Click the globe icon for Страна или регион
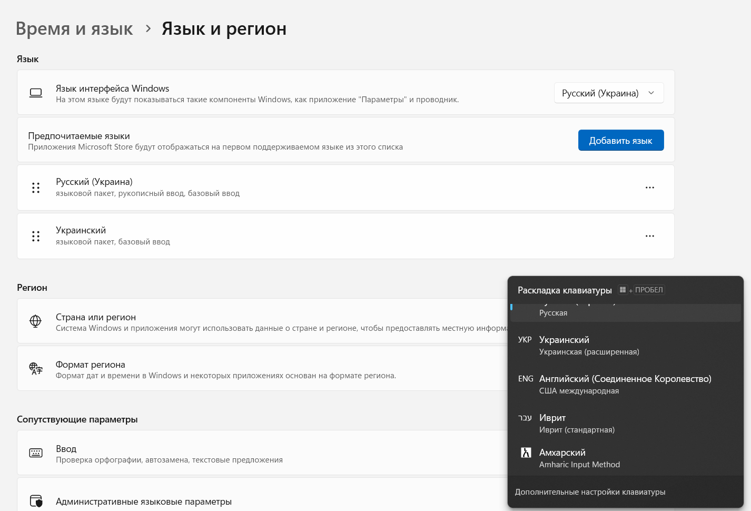 [35, 321]
